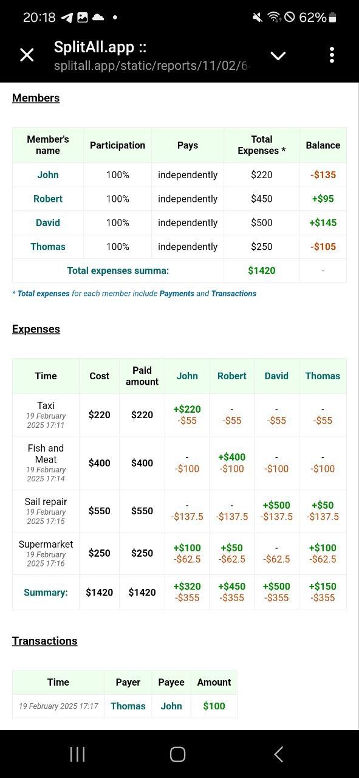Screen dimensions: 359x778
Task: Open member John in Members table
Action: [48, 175]
